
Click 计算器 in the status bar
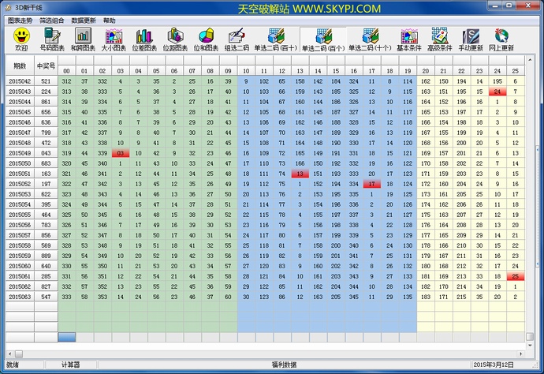(71, 365)
